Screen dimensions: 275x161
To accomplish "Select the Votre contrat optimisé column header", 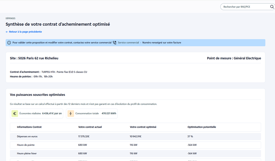I will point(143,127).
